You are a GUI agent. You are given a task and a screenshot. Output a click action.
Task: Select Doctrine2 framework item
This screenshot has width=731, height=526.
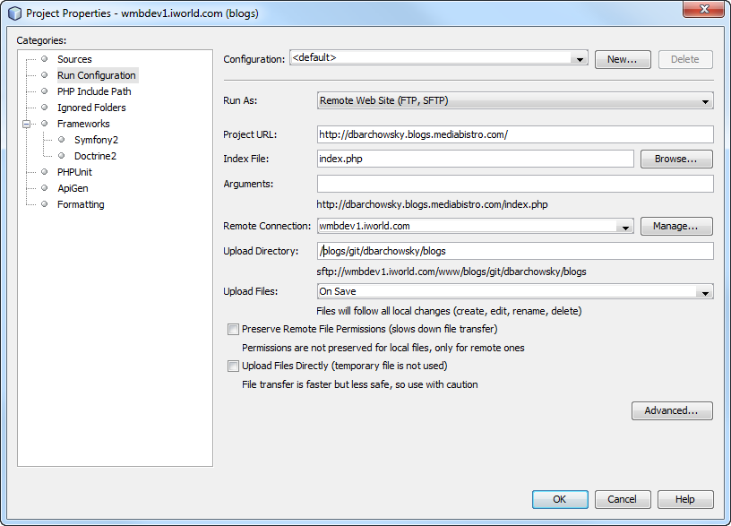point(95,156)
